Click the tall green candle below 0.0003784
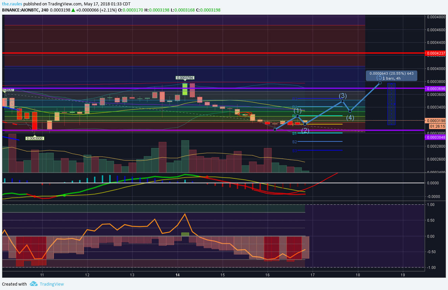448x290 pixels. coord(185,89)
